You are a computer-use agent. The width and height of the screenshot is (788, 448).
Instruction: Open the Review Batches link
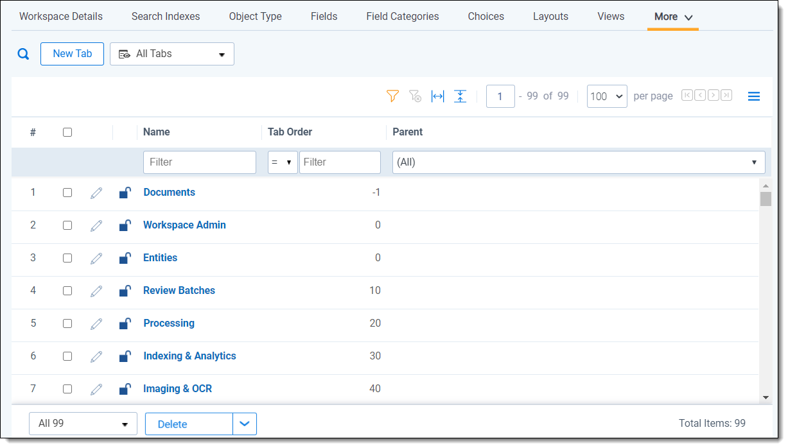(179, 291)
